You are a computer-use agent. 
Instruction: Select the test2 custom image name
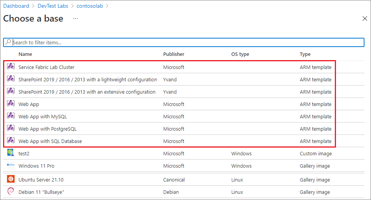[24, 153]
